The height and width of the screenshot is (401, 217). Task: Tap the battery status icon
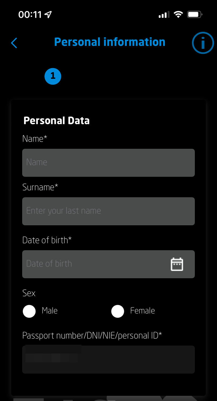(x=195, y=14)
